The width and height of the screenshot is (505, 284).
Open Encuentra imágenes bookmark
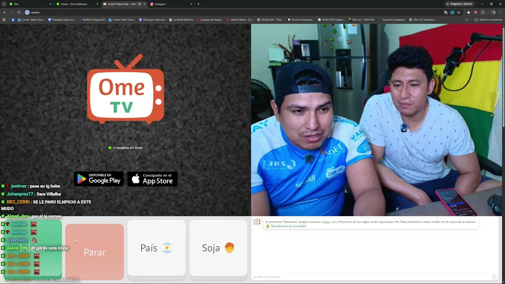pos(392,20)
